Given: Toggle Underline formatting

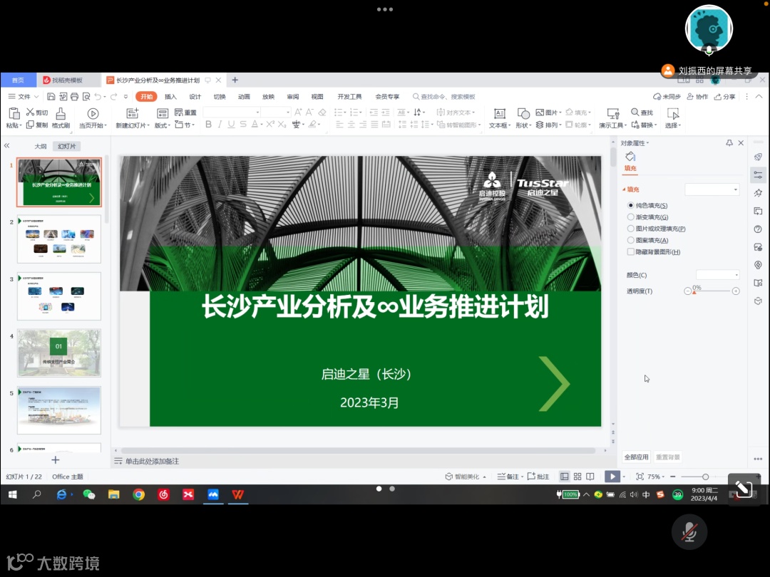Looking at the screenshot, I should click(x=231, y=125).
